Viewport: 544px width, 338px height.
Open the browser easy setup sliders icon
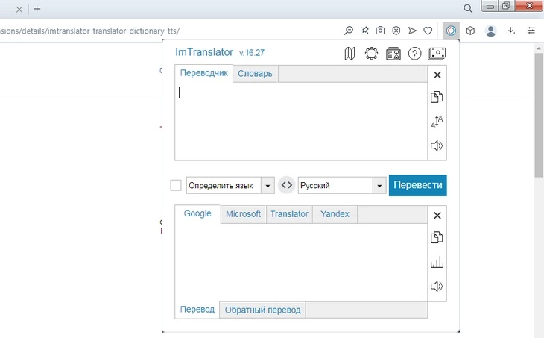(x=531, y=31)
